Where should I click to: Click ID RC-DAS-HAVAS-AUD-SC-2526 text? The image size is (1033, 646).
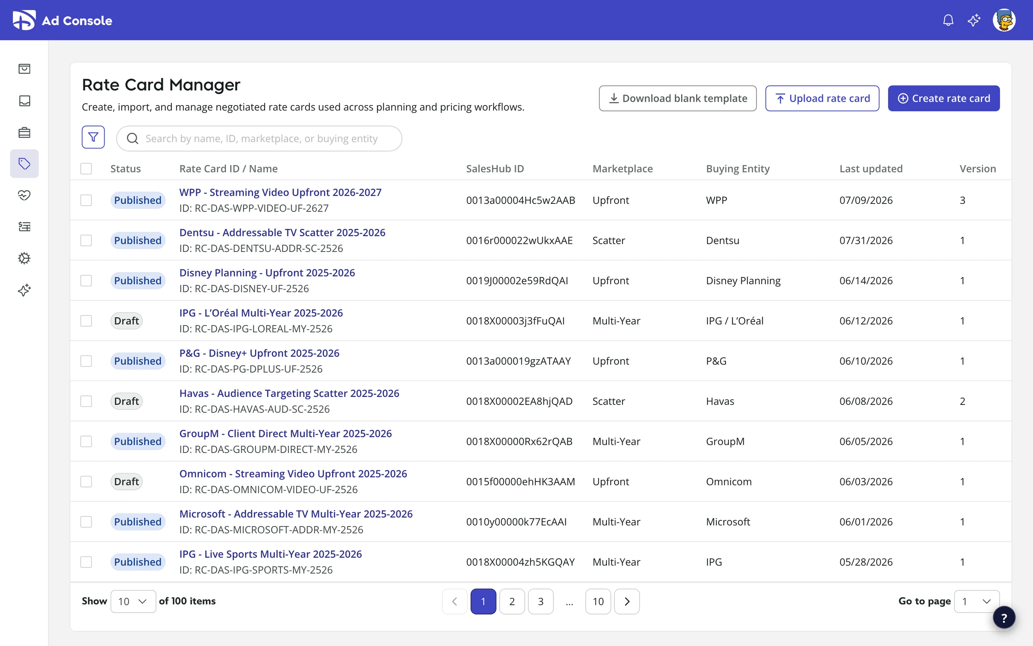254,409
